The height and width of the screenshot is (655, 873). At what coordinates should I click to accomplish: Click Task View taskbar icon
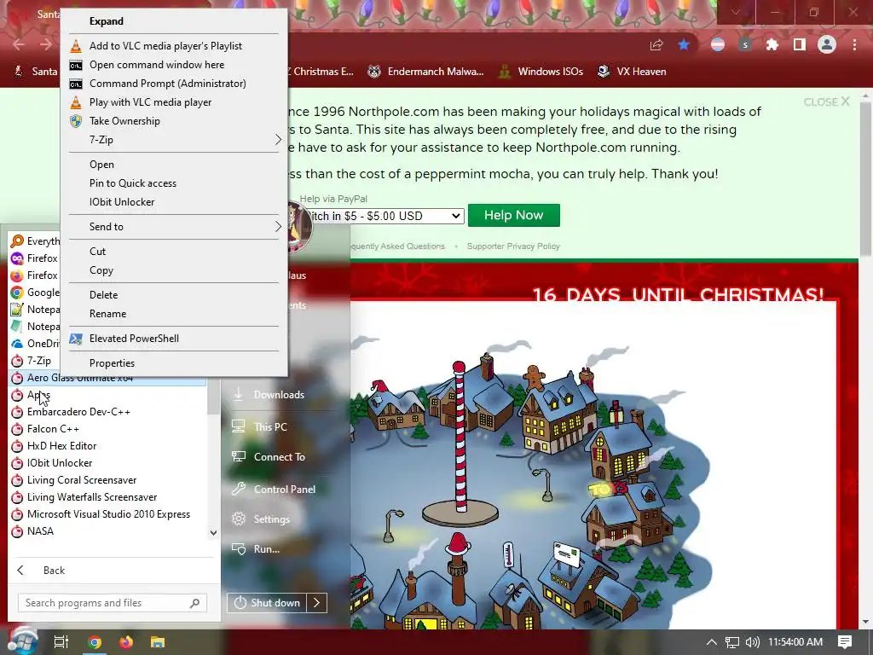[61, 642]
